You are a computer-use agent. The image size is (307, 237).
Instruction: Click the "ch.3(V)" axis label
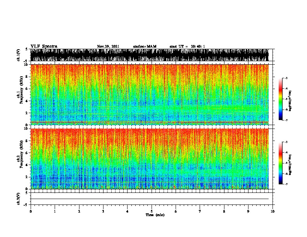[18, 199]
